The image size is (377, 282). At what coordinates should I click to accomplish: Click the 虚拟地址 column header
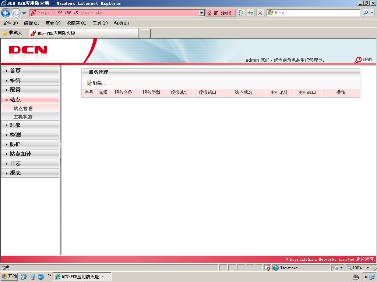pos(179,92)
